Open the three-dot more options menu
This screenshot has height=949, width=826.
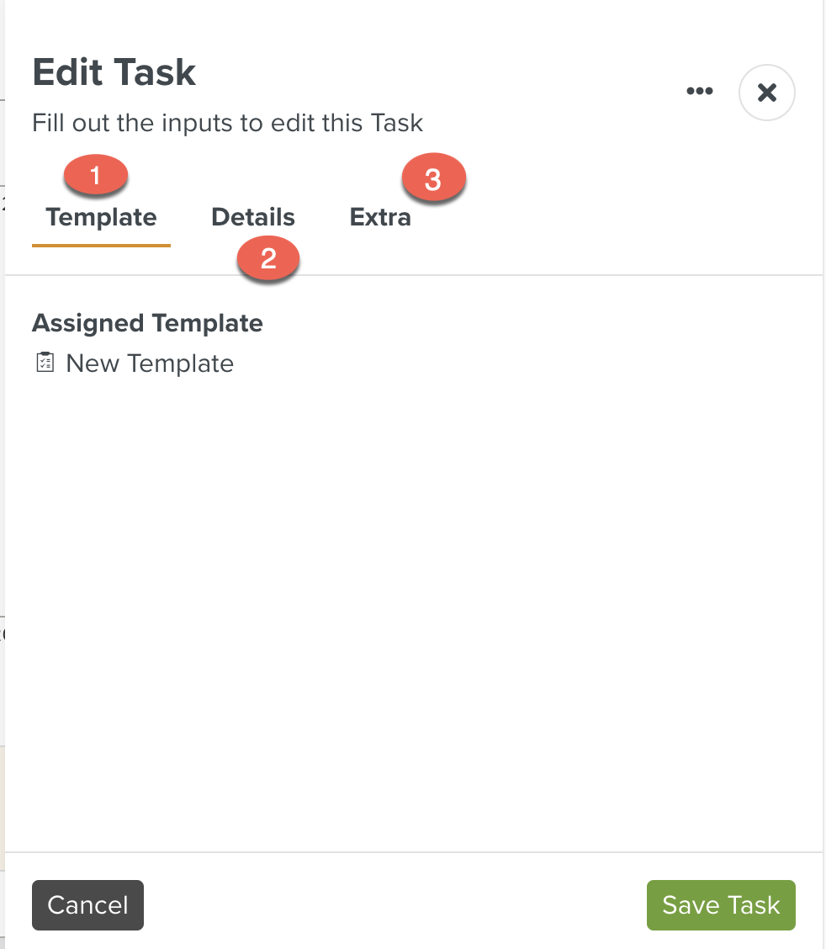coord(700,92)
